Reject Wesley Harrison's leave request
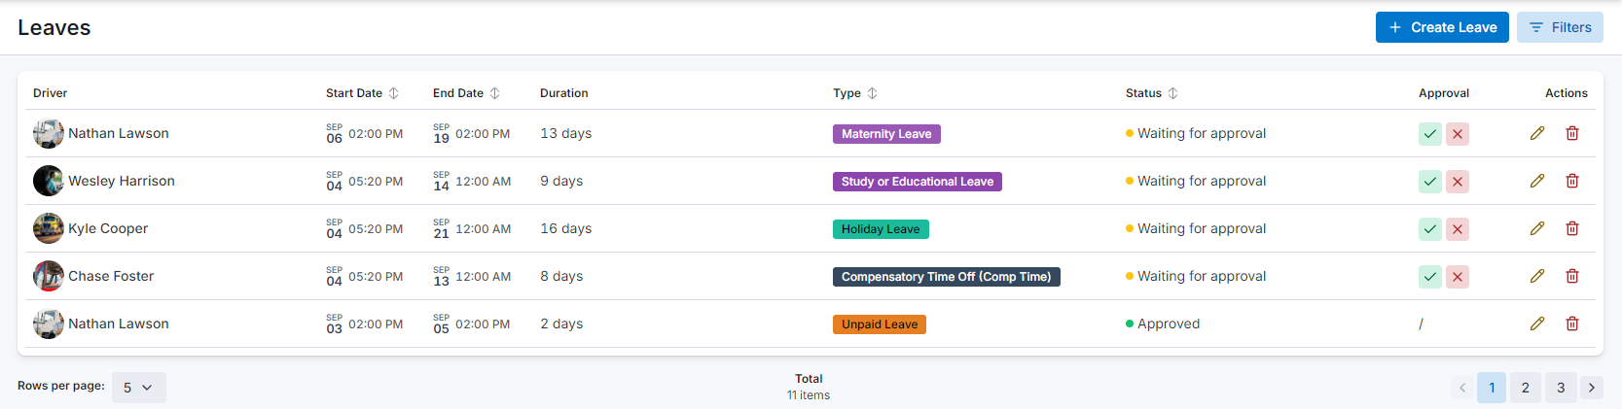The image size is (1622, 409). [1457, 182]
